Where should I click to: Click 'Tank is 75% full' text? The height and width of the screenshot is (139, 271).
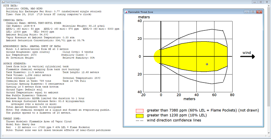coord(74,81)
